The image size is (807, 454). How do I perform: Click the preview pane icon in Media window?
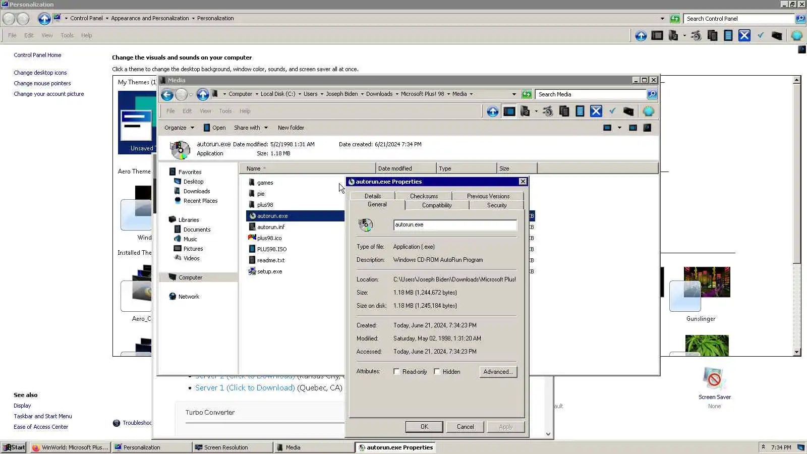click(633, 128)
